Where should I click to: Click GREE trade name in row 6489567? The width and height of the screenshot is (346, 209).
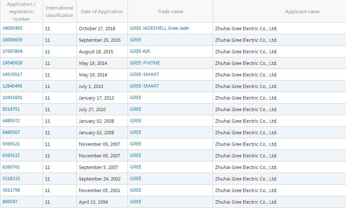click(135, 132)
